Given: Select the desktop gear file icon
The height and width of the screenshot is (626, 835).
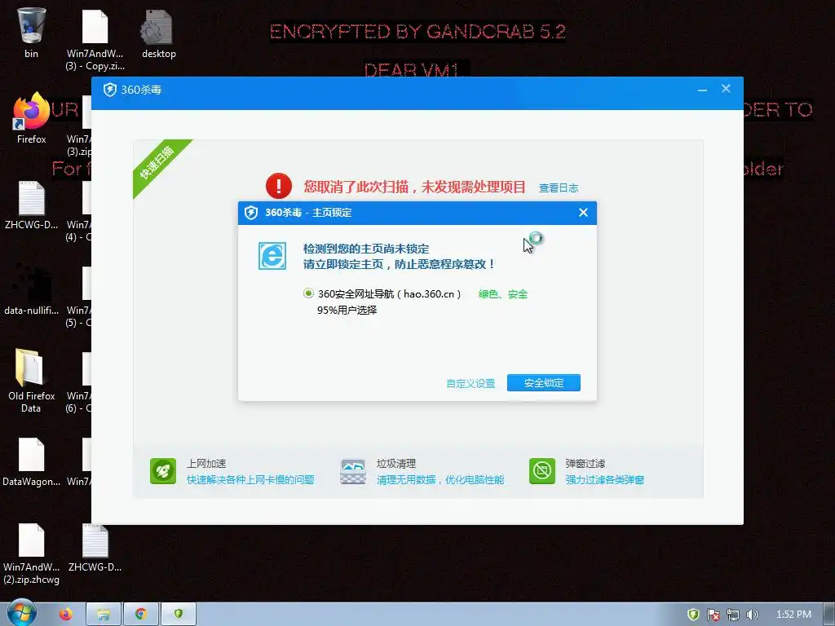Looking at the screenshot, I should click(159, 33).
